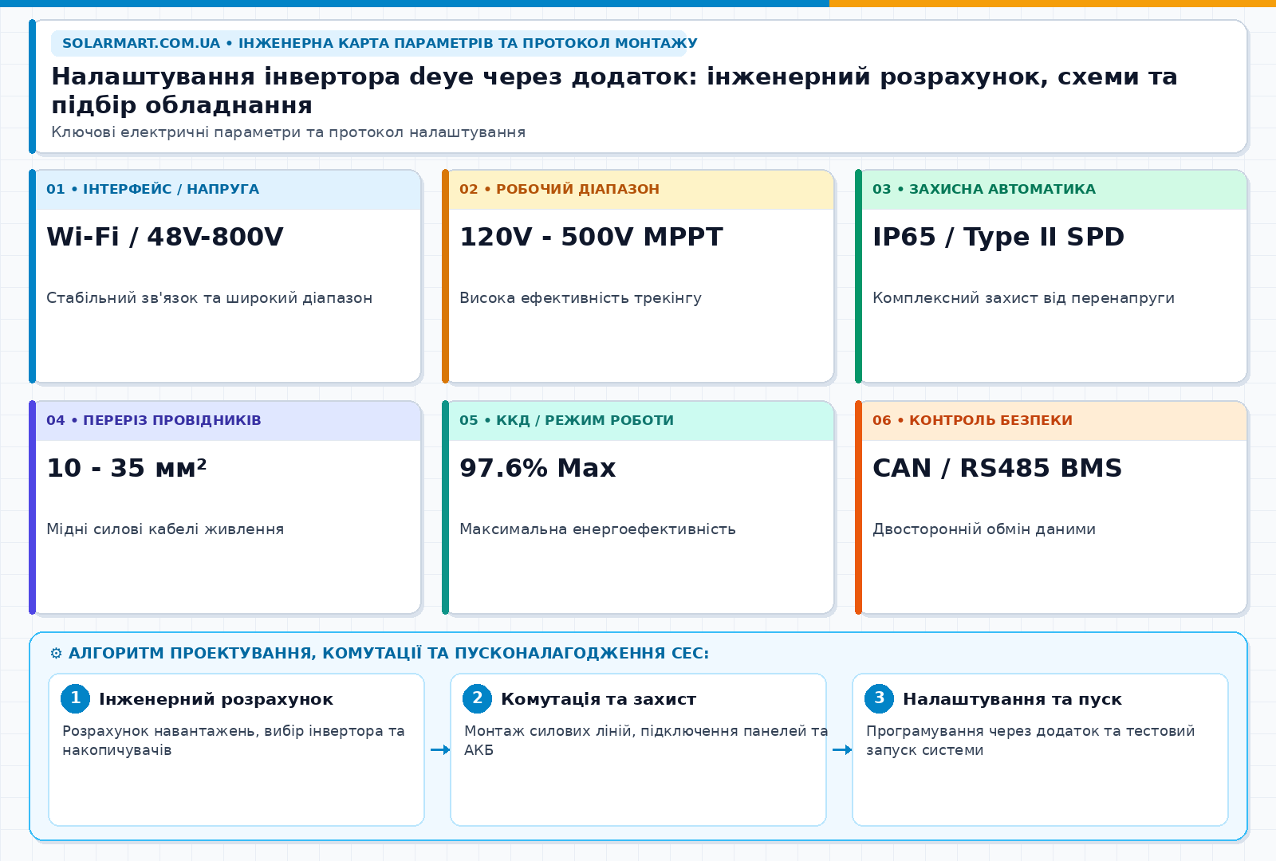
Task: Click the '10 - 35 мм²' value
Action: pyautogui.click(x=127, y=468)
